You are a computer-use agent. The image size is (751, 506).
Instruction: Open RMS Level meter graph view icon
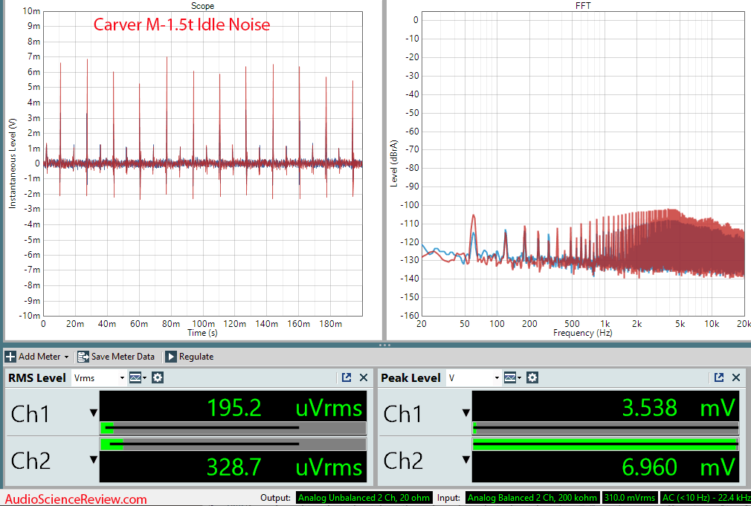coord(138,377)
